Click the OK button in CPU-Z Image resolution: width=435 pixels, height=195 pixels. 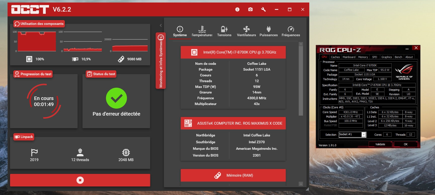point(406,144)
